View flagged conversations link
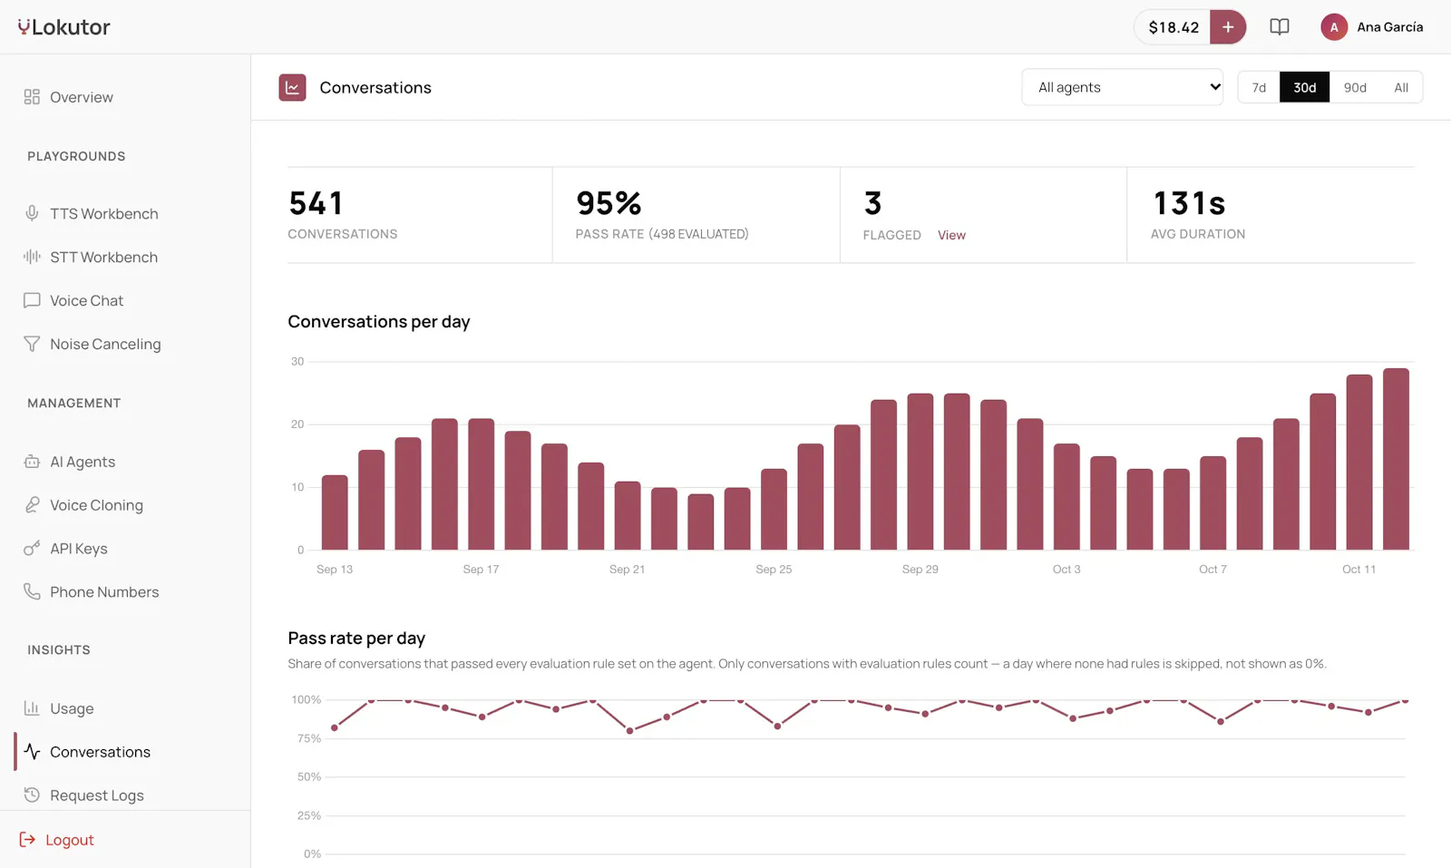 (951, 235)
